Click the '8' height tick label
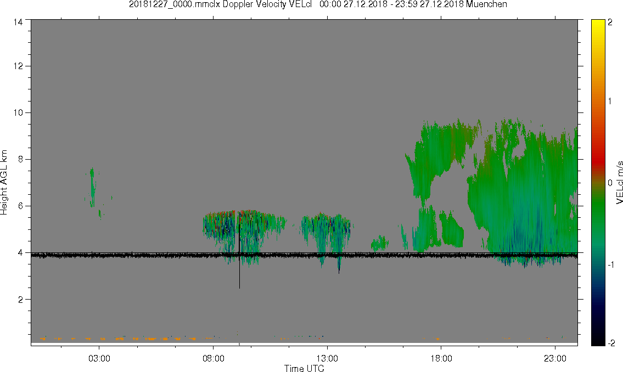Image resolution: width=623 pixels, height=372 pixels. click(20, 159)
